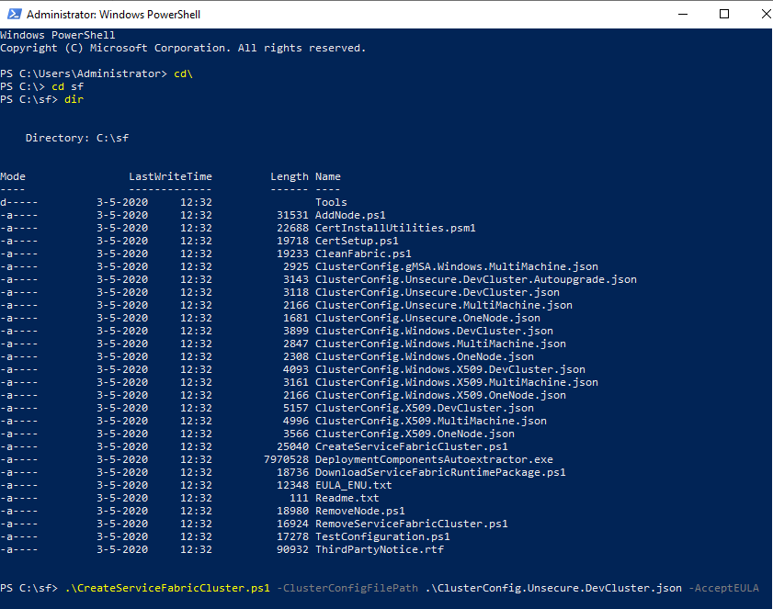Click CertInstallUtilities.psm1 in the listing
Viewport: 773px width, 609px height.
pyautogui.click(x=395, y=228)
